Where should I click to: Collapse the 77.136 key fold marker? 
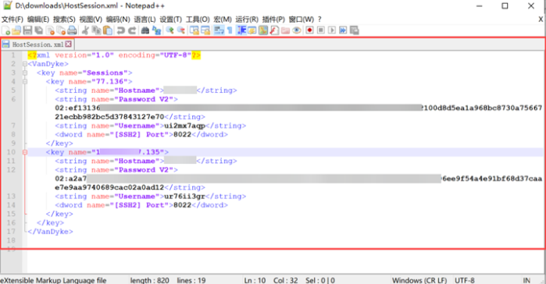pos(25,82)
